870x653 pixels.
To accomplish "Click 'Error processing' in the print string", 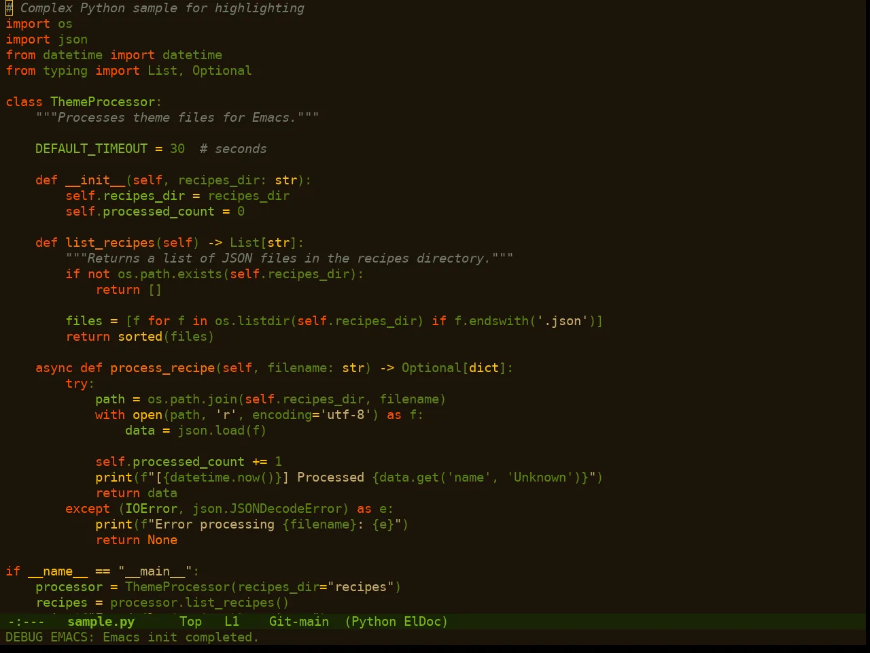I will tap(215, 524).
